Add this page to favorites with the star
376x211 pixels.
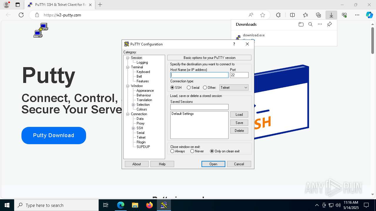263,15
